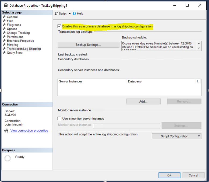Open View connection properties link
Image resolution: width=209 pixels, height=182 pixels.
pos(29,131)
